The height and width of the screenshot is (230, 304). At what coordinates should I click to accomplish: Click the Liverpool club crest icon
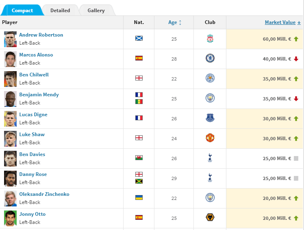coord(210,38)
